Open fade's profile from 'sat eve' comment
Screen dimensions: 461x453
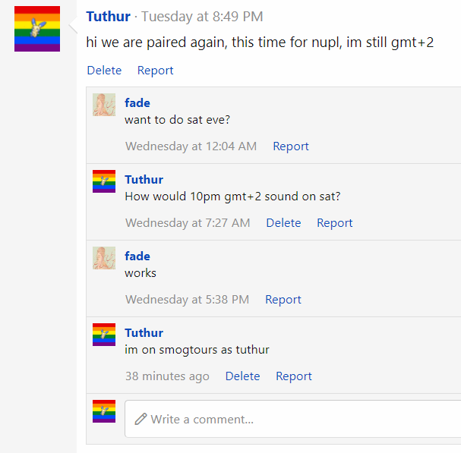(137, 103)
